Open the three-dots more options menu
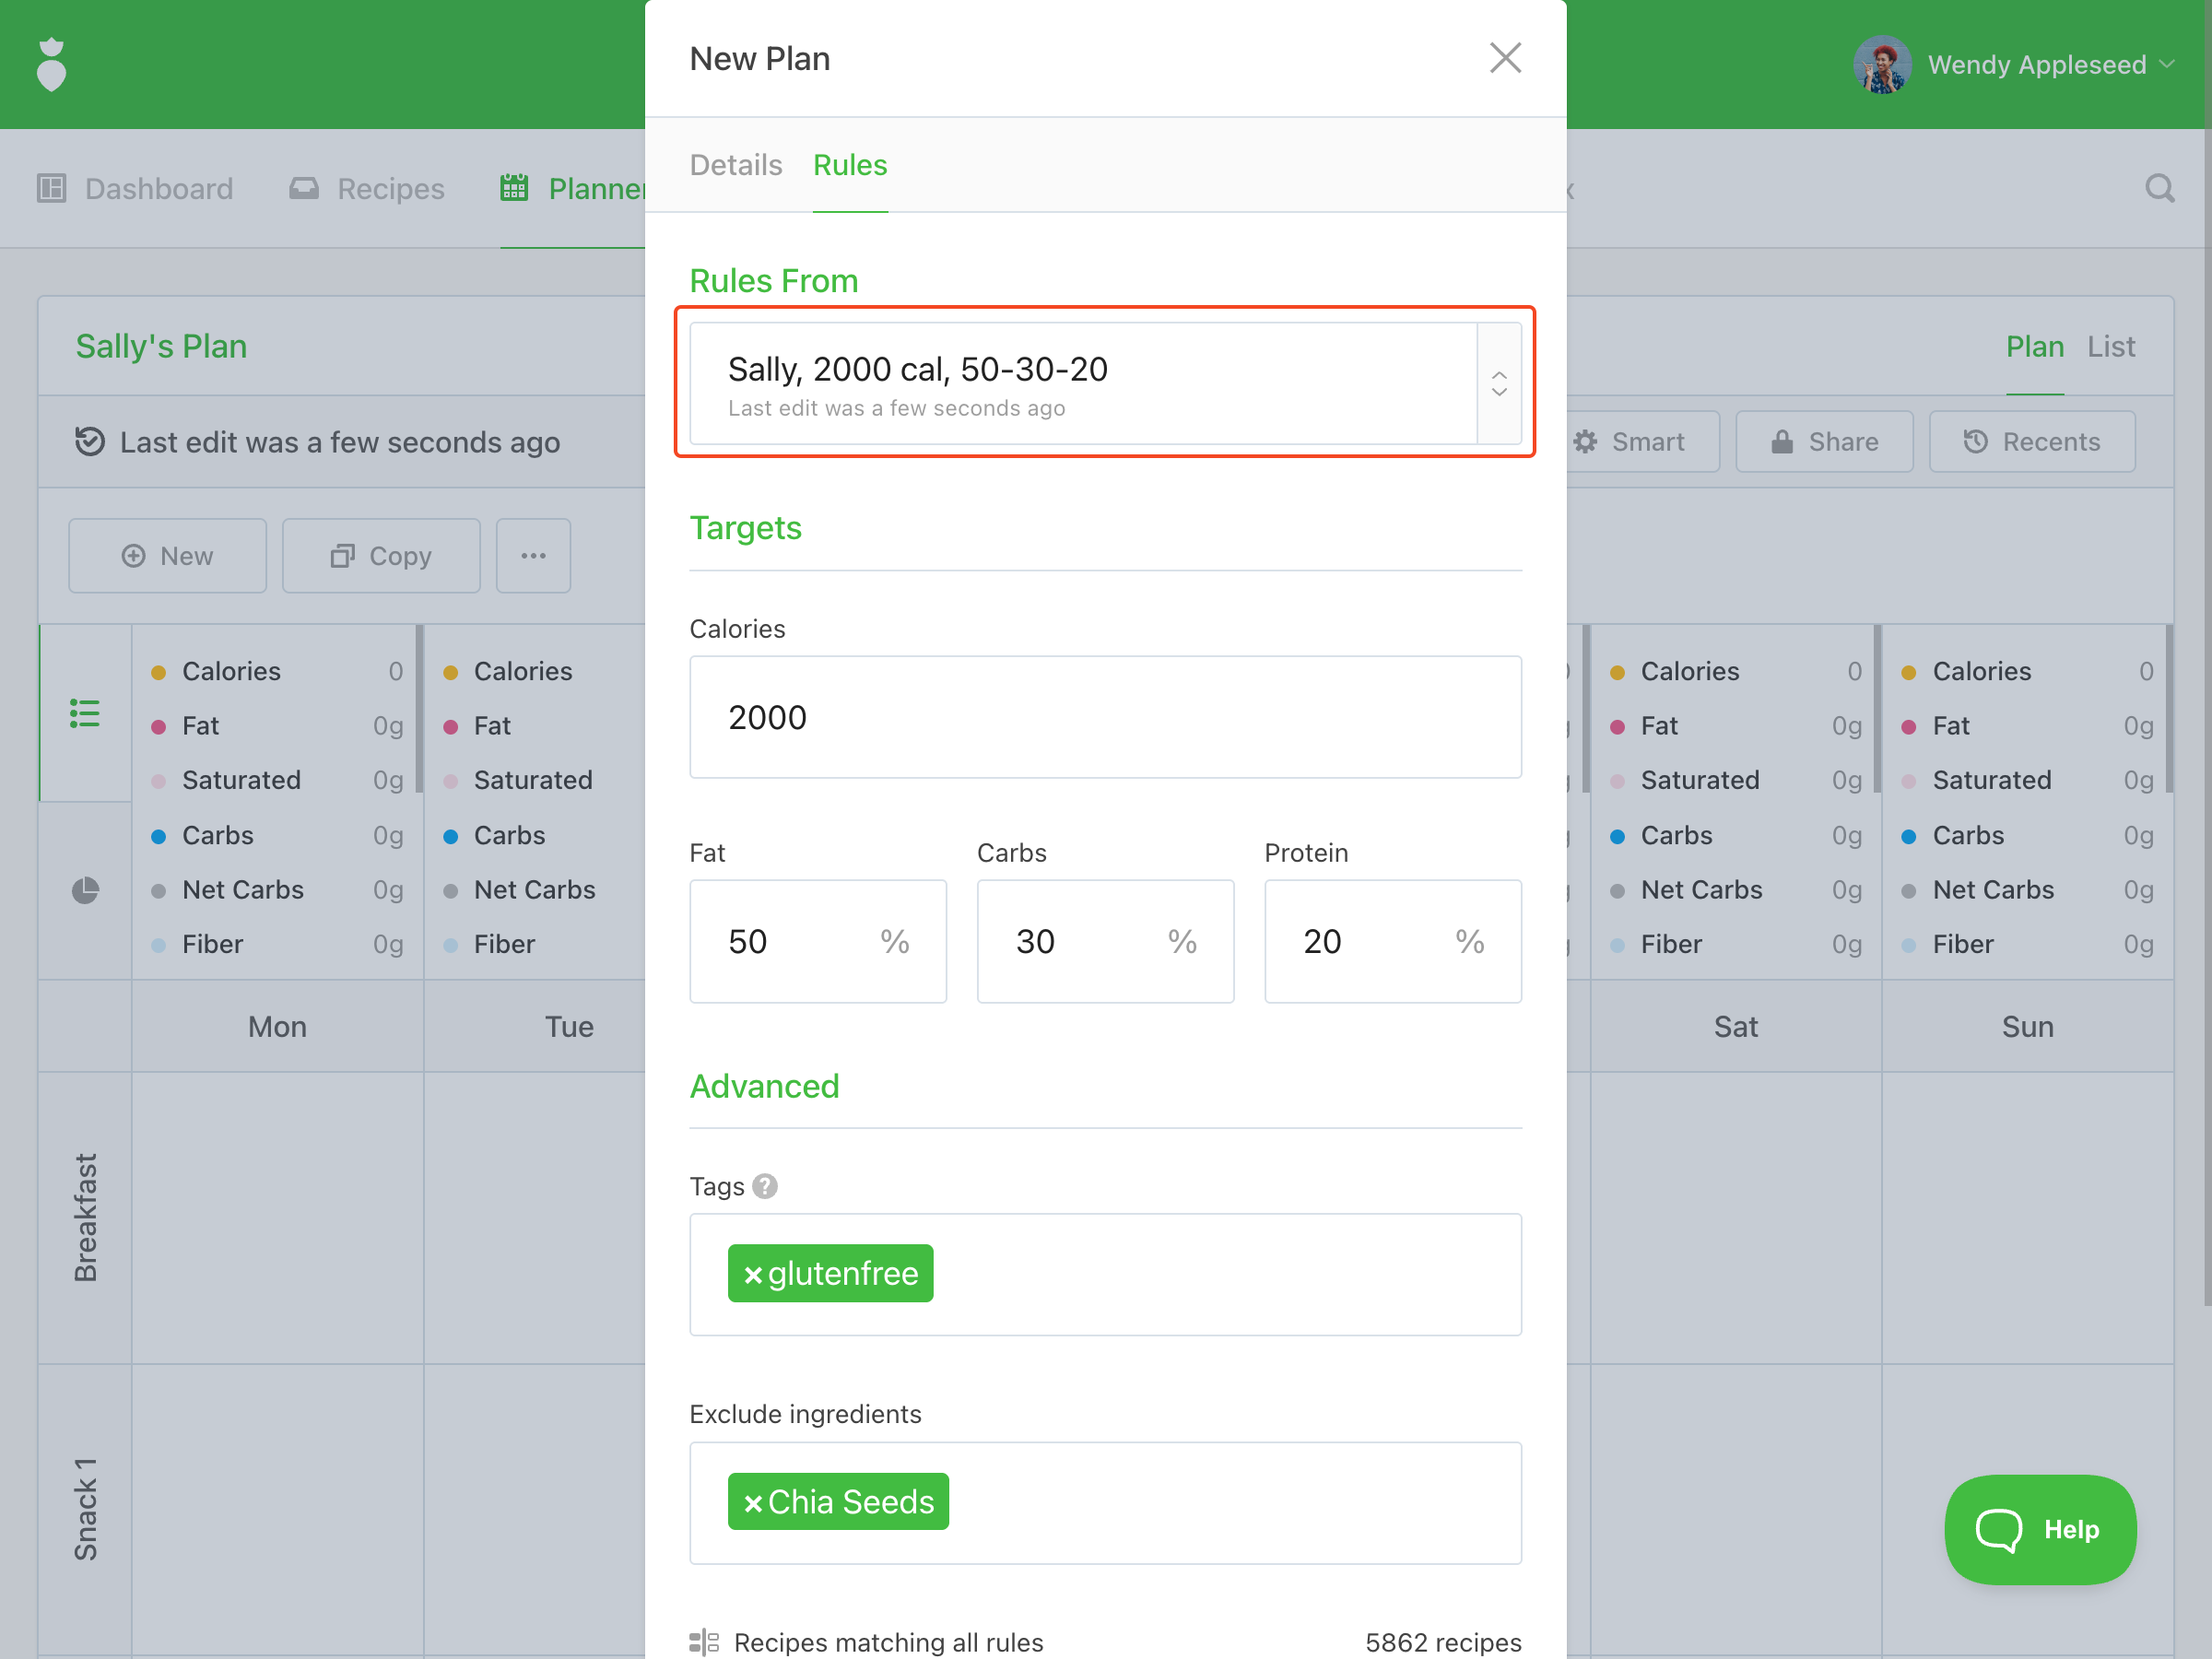The image size is (2212, 1659). 533,556
